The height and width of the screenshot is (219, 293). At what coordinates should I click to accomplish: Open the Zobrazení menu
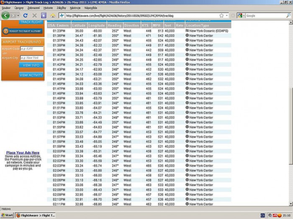coord(33,8)
